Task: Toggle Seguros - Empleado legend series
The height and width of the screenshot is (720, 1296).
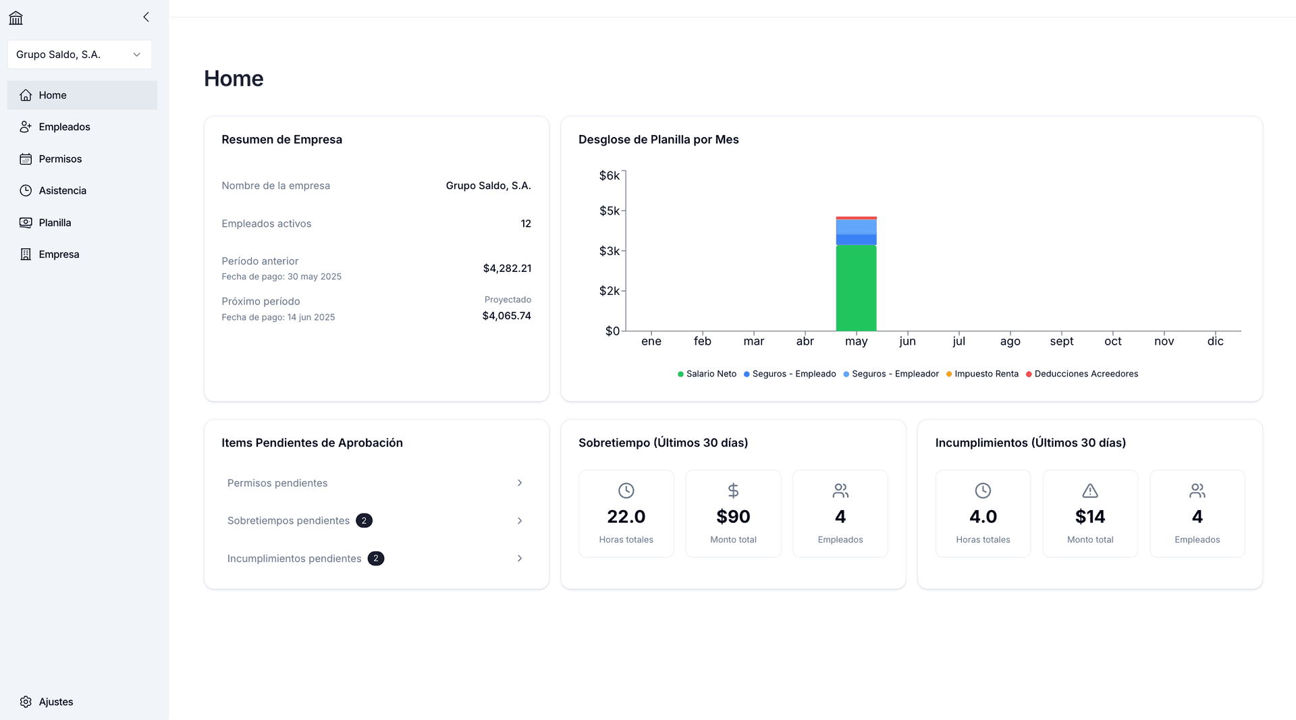Action: click(x=790, y=374)
